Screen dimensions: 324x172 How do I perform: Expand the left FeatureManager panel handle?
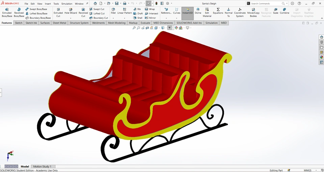click(x=1, y=93)
